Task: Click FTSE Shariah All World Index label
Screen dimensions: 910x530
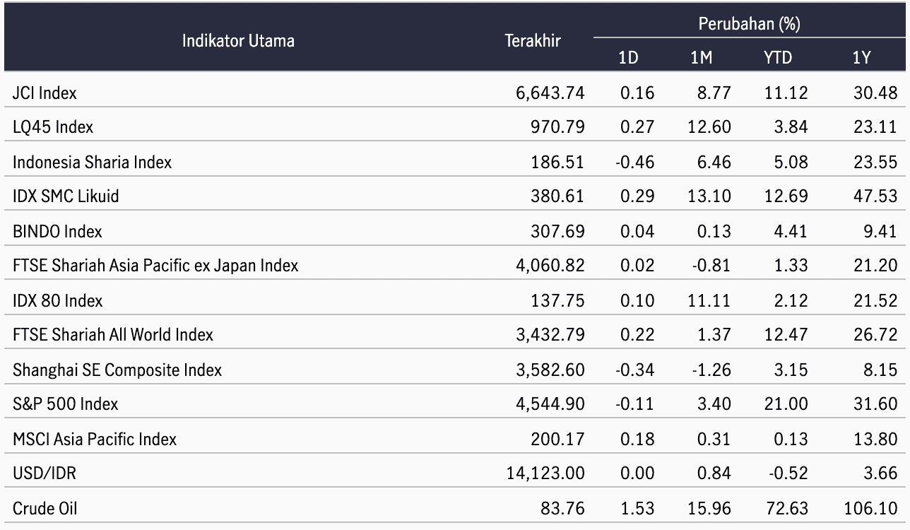Action: (x=113, y=334)
